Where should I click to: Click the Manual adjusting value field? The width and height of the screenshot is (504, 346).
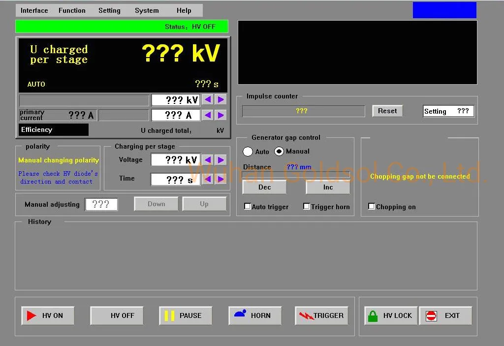(101, 204)
